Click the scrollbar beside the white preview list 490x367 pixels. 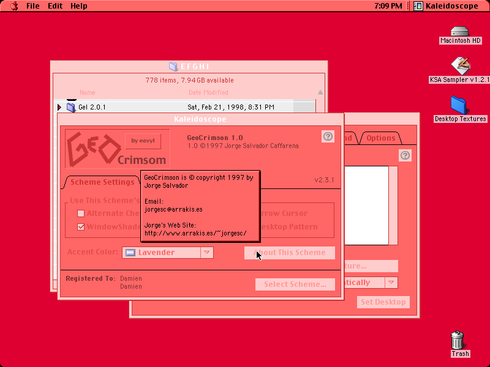pyautogui.click(x=393, y=206)
